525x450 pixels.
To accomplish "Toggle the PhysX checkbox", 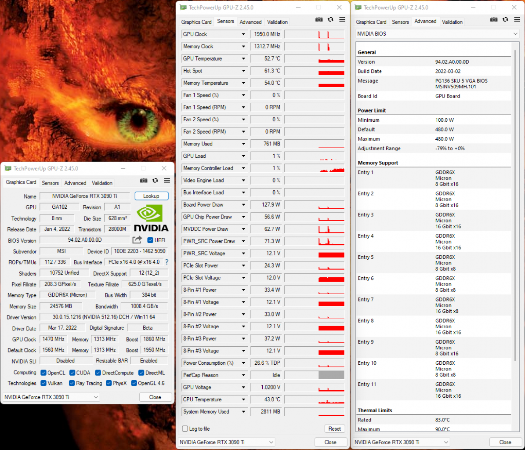I will [x=109, y=383].
